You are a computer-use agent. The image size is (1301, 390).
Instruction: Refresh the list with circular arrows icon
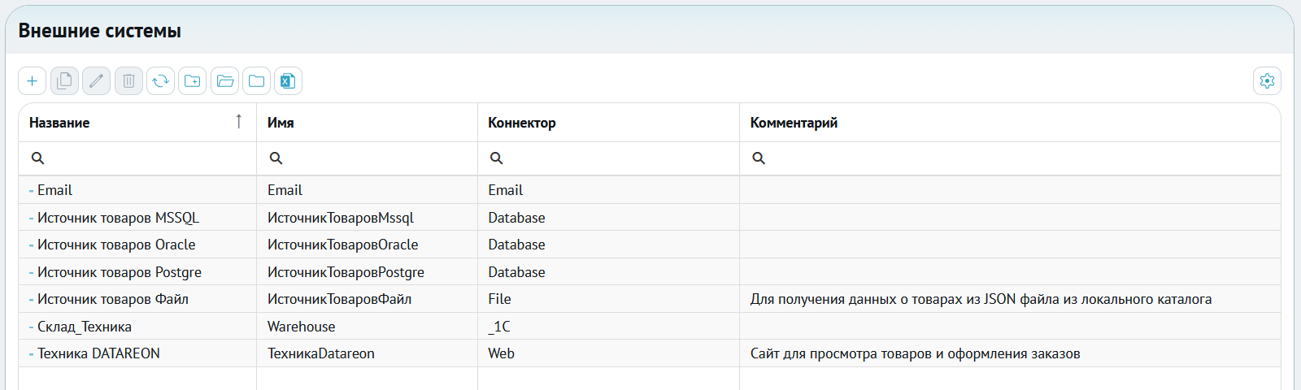(x=160, y=80)
